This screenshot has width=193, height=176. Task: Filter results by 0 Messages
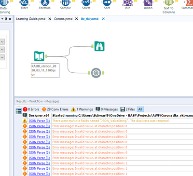(107, 109)
